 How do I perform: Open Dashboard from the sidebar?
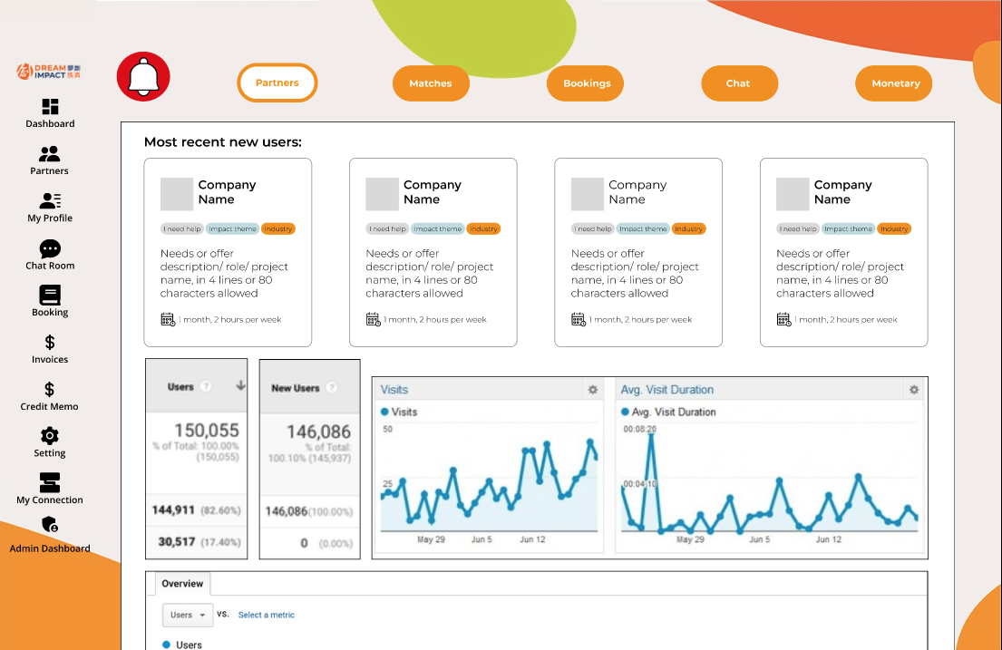click(x=50, y=107)
